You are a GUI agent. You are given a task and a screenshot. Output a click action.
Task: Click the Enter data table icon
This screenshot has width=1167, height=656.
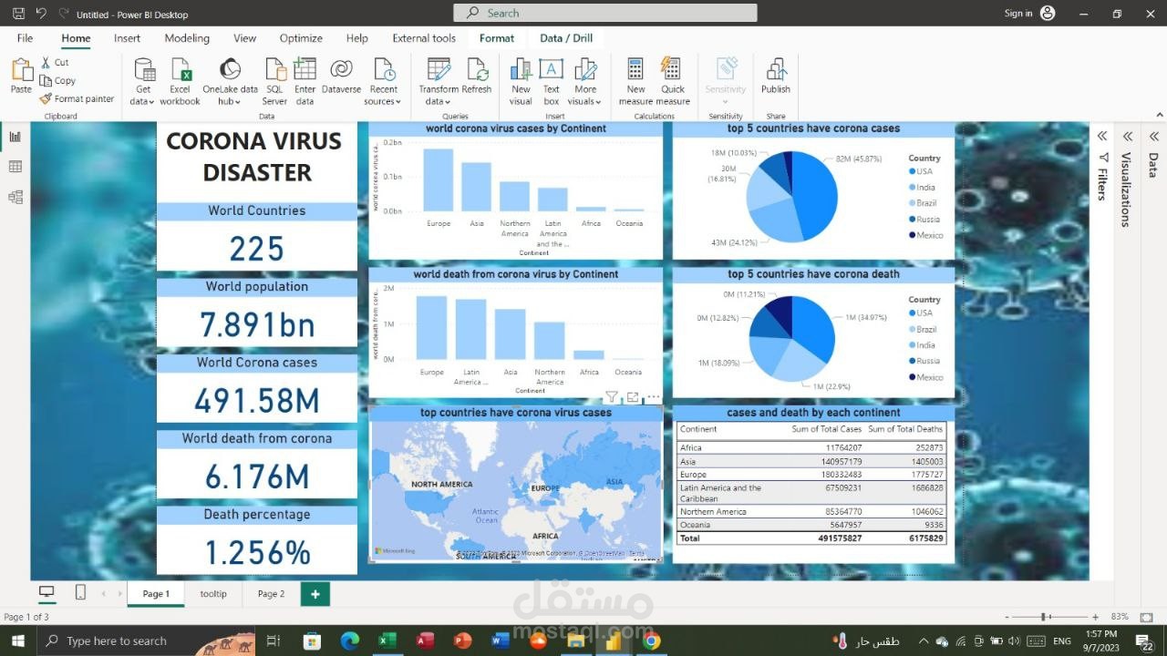[305, 70]
